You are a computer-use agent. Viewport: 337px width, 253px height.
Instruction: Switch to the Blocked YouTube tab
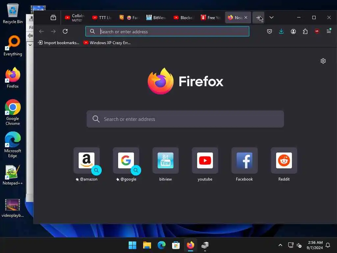click(183, 18)
